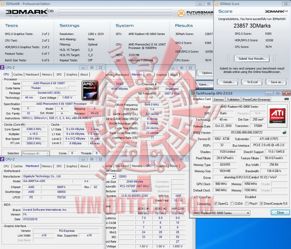The height and width of the screenshot is (249, 291).
Task: Click the Close button in GPU-Z
Action: coord(280,213)
